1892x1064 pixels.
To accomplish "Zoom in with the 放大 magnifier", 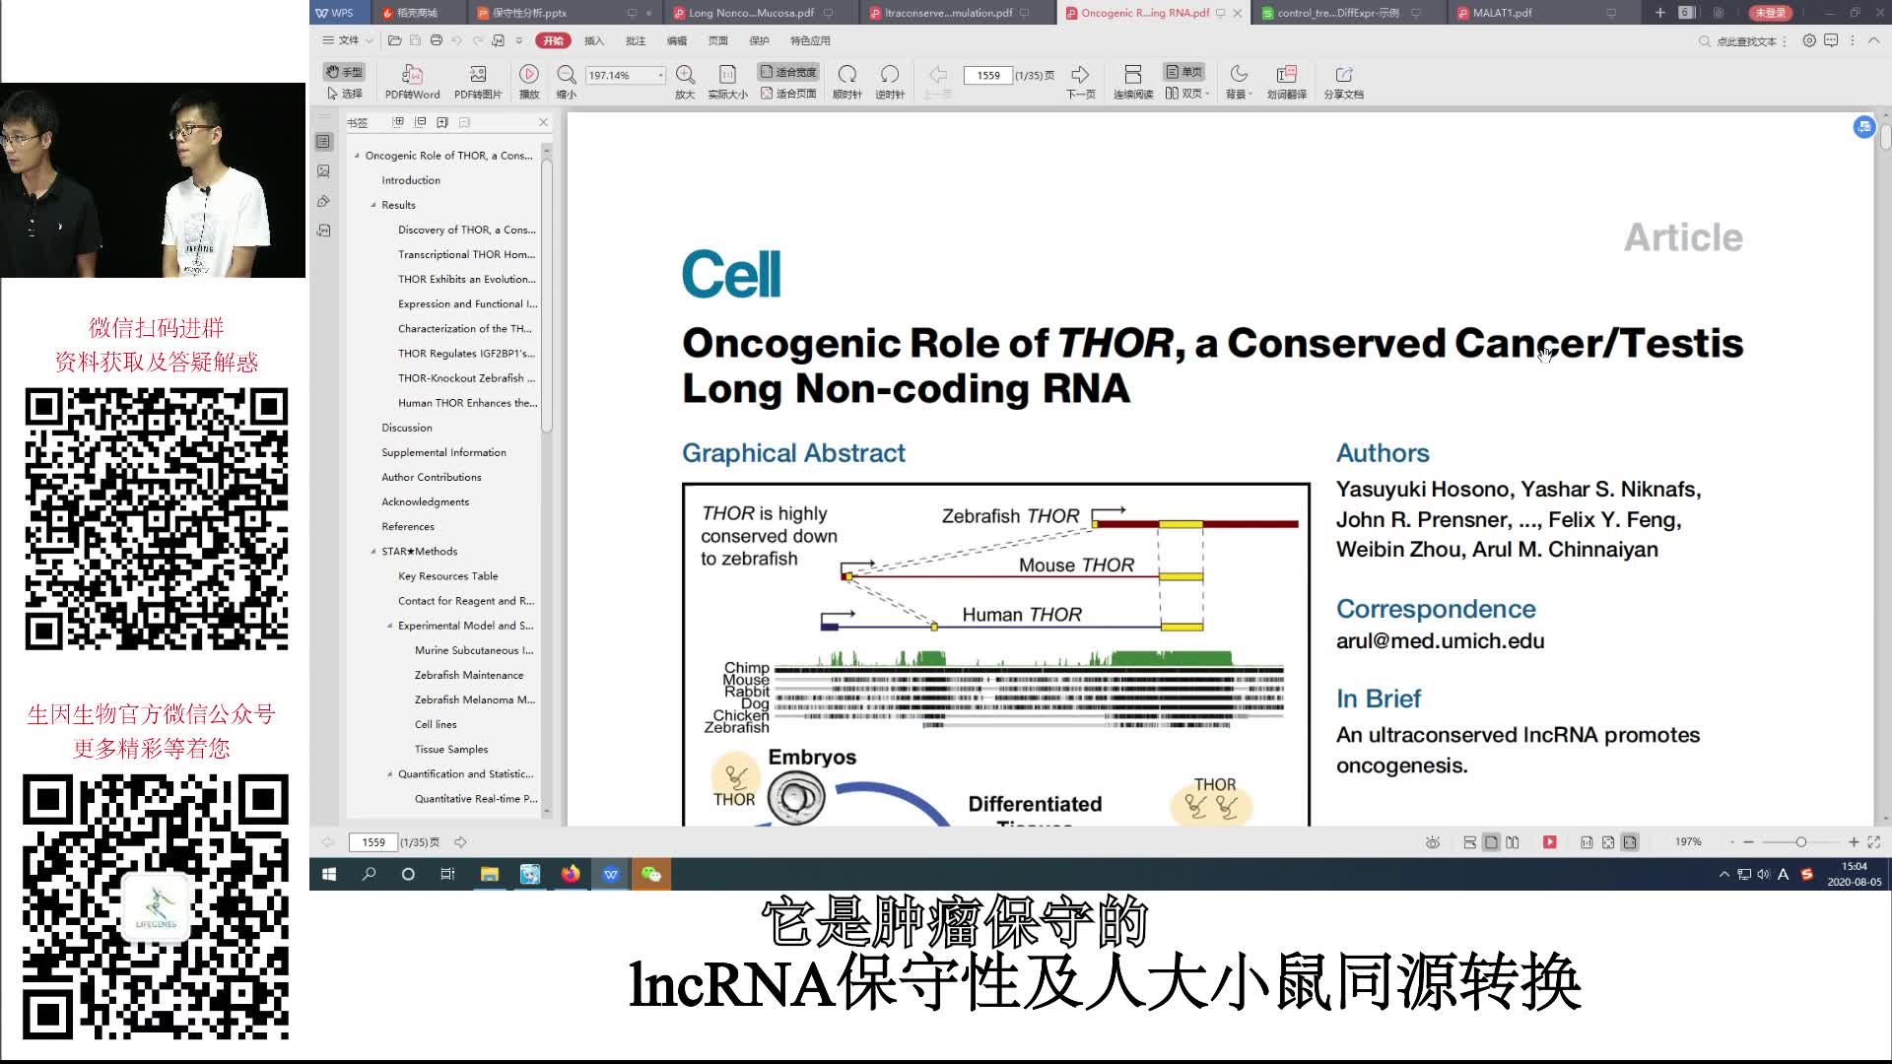I will [x=685, y=83].
